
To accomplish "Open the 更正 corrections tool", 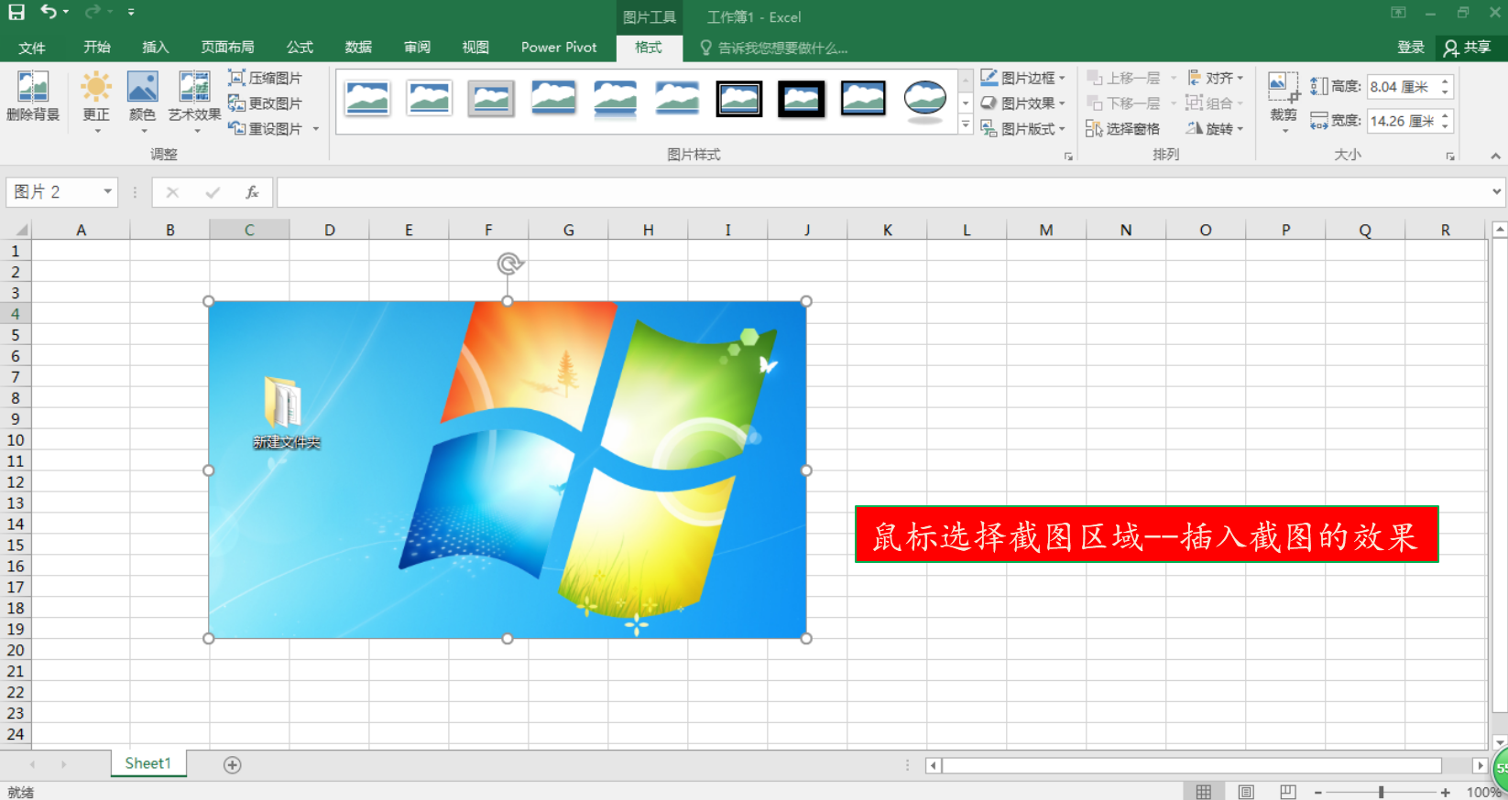I will (96, 101).
